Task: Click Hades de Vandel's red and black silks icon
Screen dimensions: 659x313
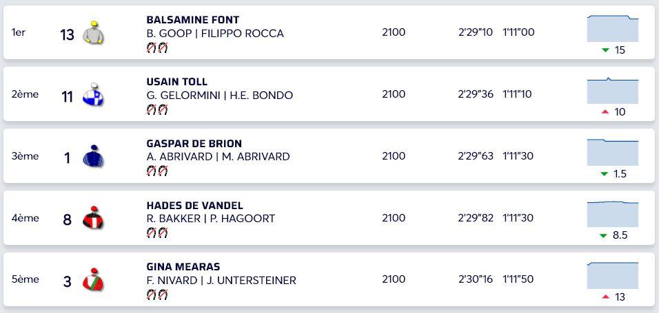Action: pyautogui.click(x=93, y=219)
